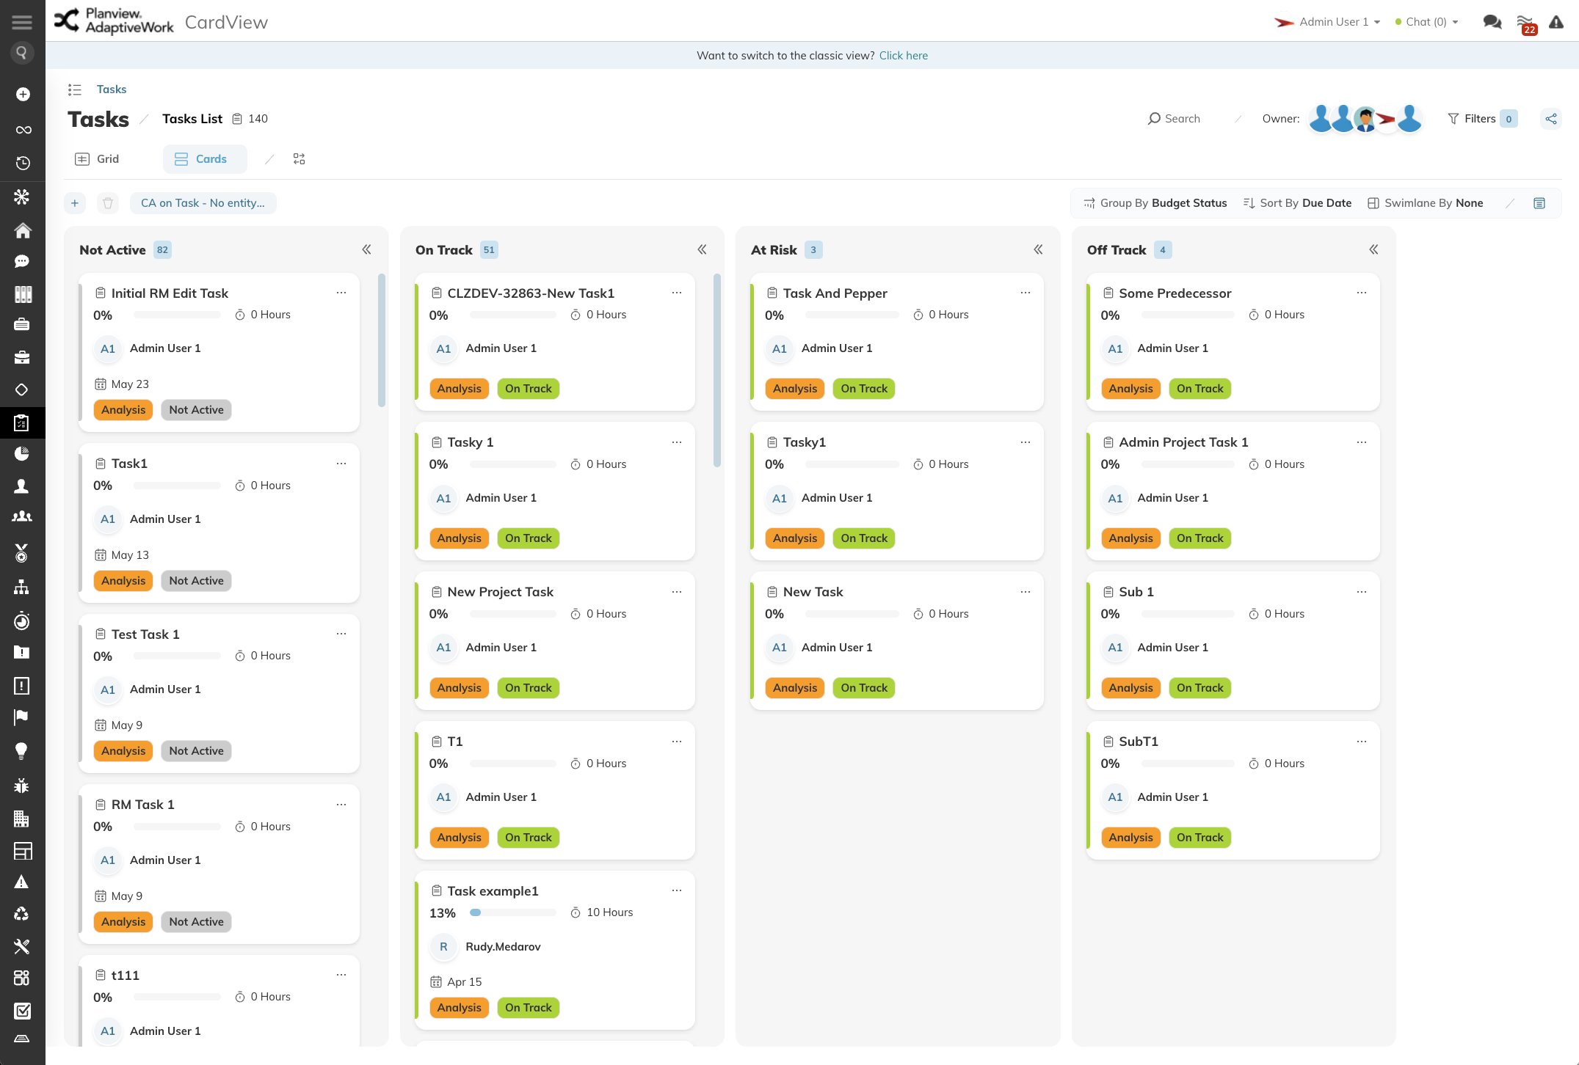This screenshot has height=1065, width=1579.
Task: Open the Chat messages icon in the header
Action: (1492, 22)
